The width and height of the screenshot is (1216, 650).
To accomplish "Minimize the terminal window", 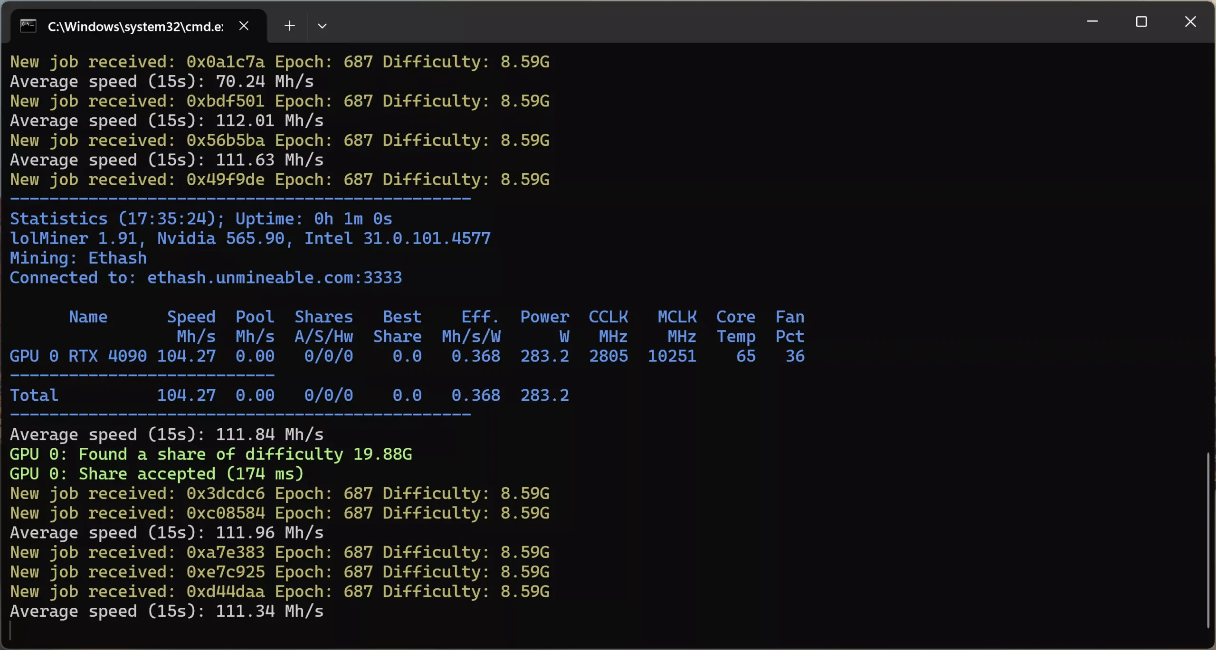I will pyautogui.click(x=1092, y=22).
